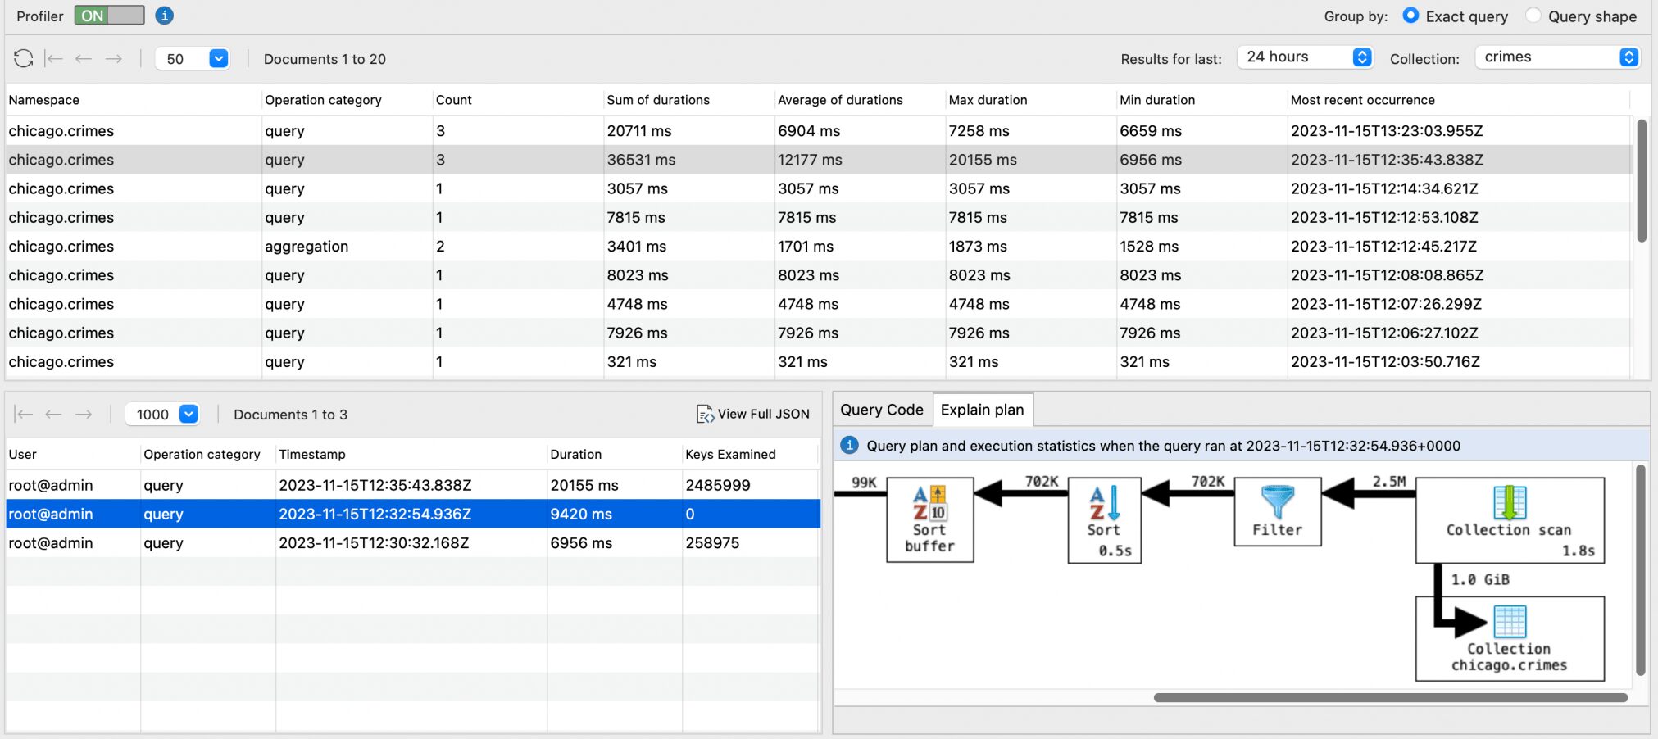Click the Filter stage in the explain plan
Viewport: 1658px width, 739px height.
pyautogui.click(x=1277, y=512)
